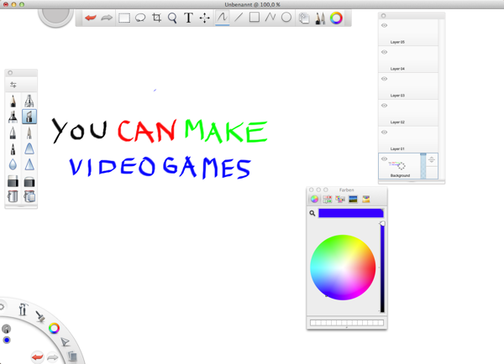
Task: Select the pointed blue triangle brush
Action: point(29,164)
